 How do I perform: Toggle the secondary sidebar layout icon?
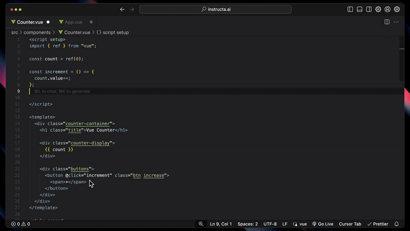tap(368, 9)
